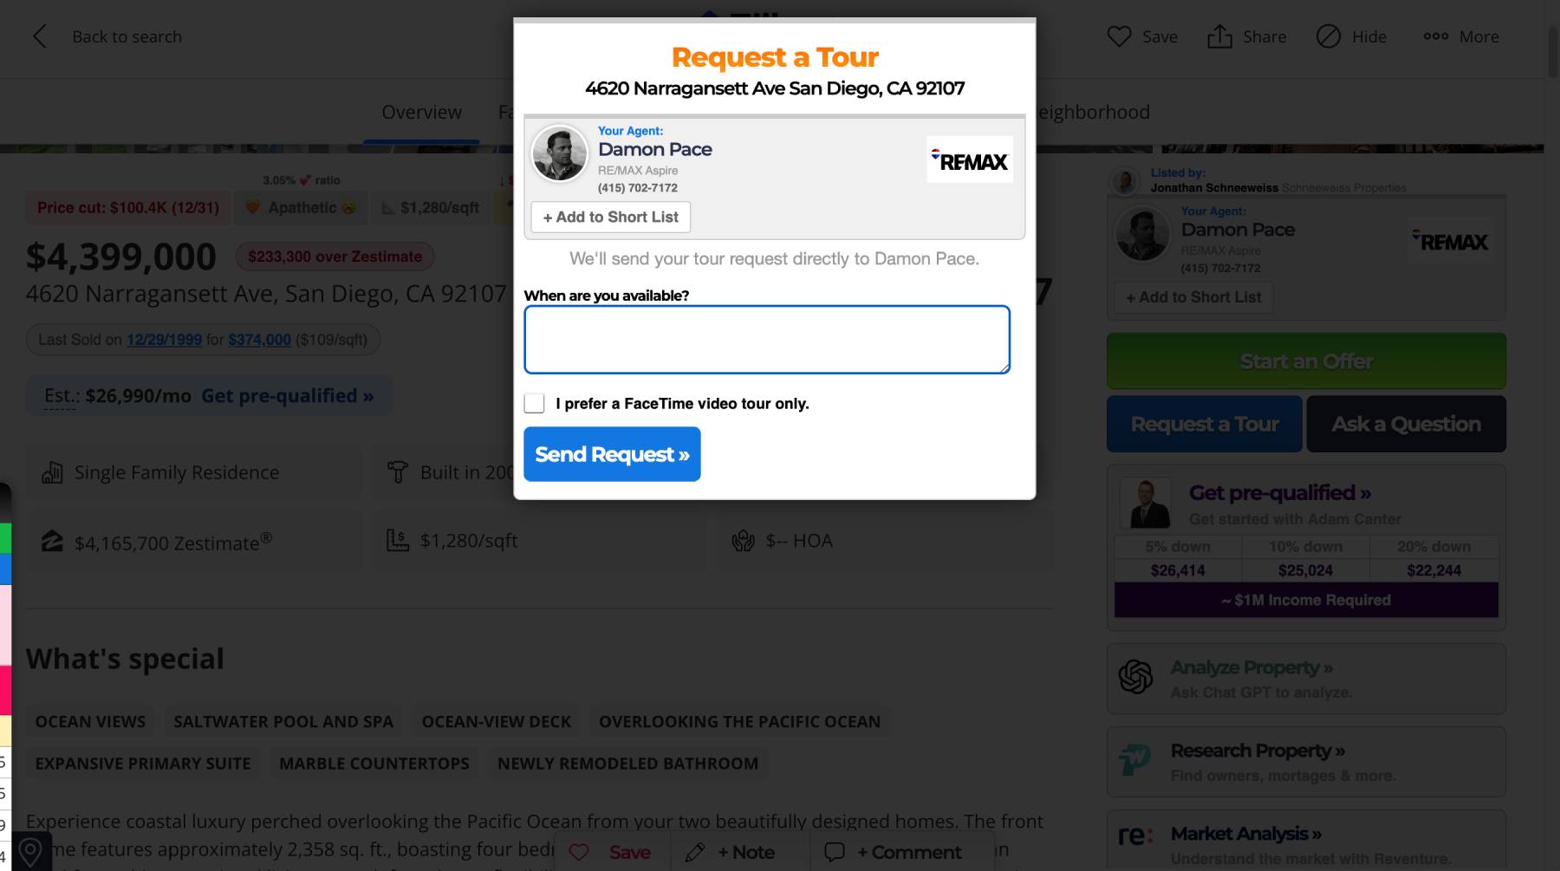Open the Neighborhood tab

pyautogui.click(x=1093, y=112)
